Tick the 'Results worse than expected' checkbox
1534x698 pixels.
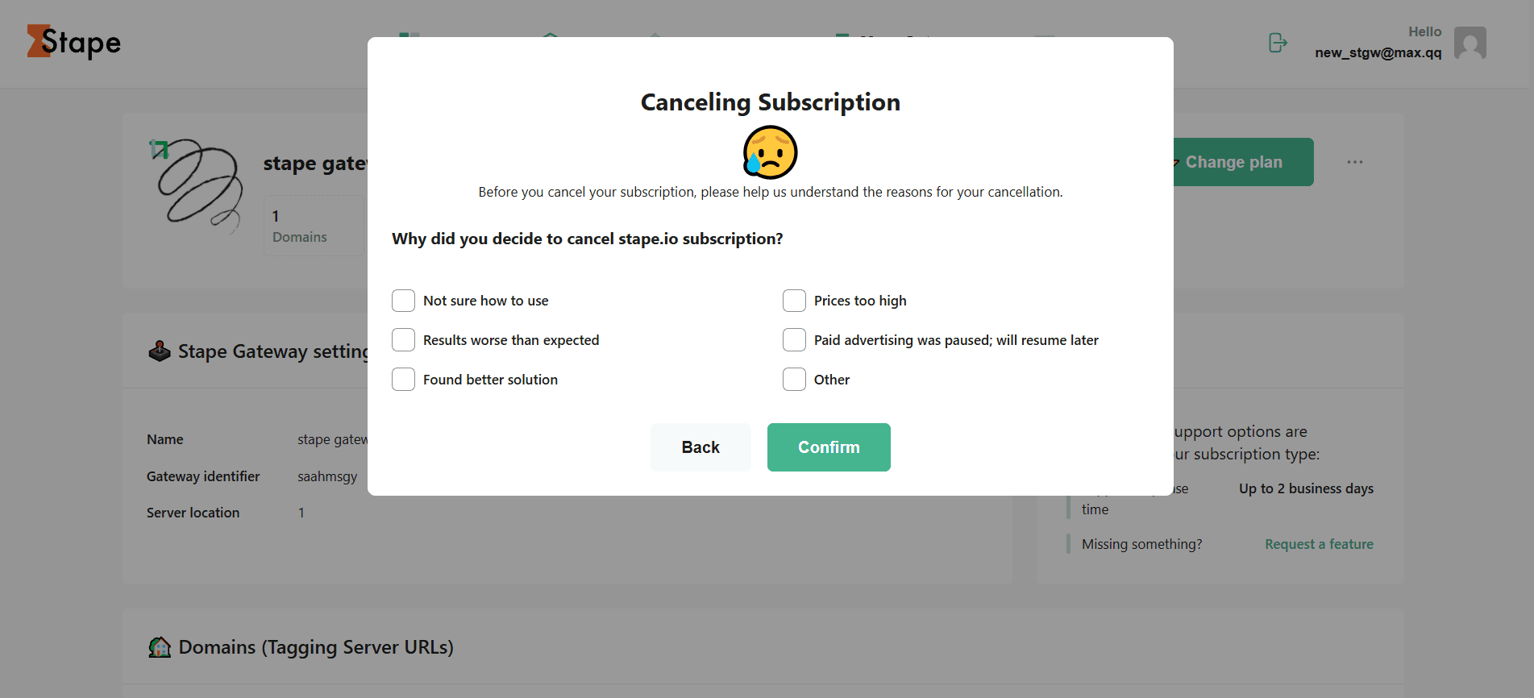[403, 340]
